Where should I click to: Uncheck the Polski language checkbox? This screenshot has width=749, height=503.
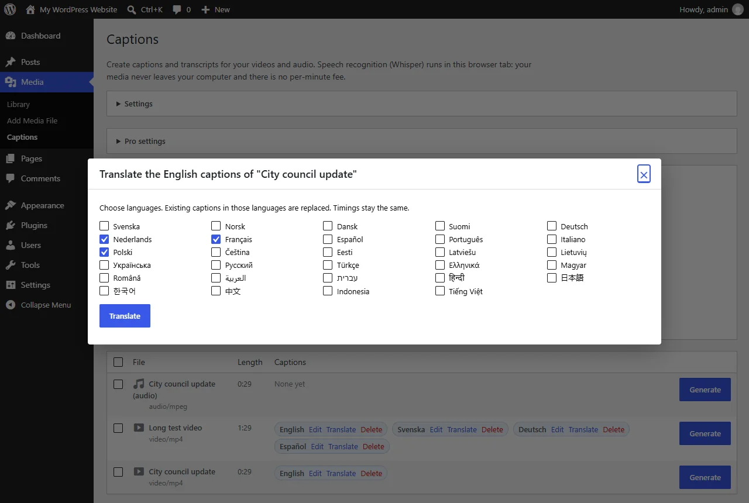coord(104,252)
